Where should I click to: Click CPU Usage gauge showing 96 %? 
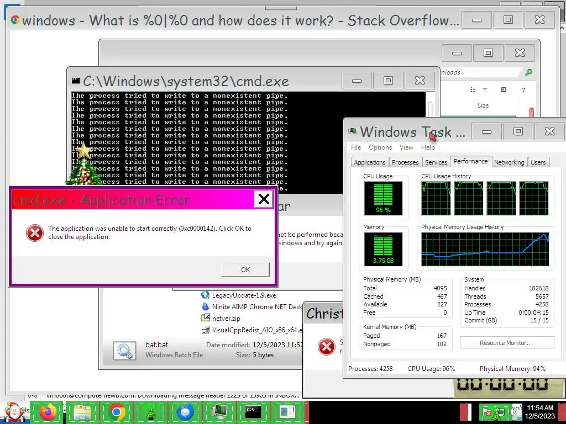(x=383, y=198)
